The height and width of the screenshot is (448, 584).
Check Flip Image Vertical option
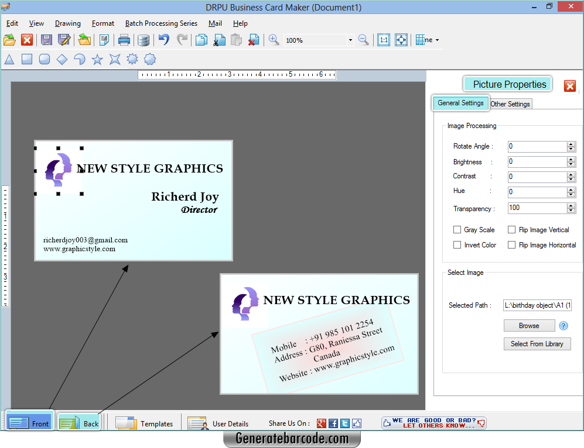512,230
